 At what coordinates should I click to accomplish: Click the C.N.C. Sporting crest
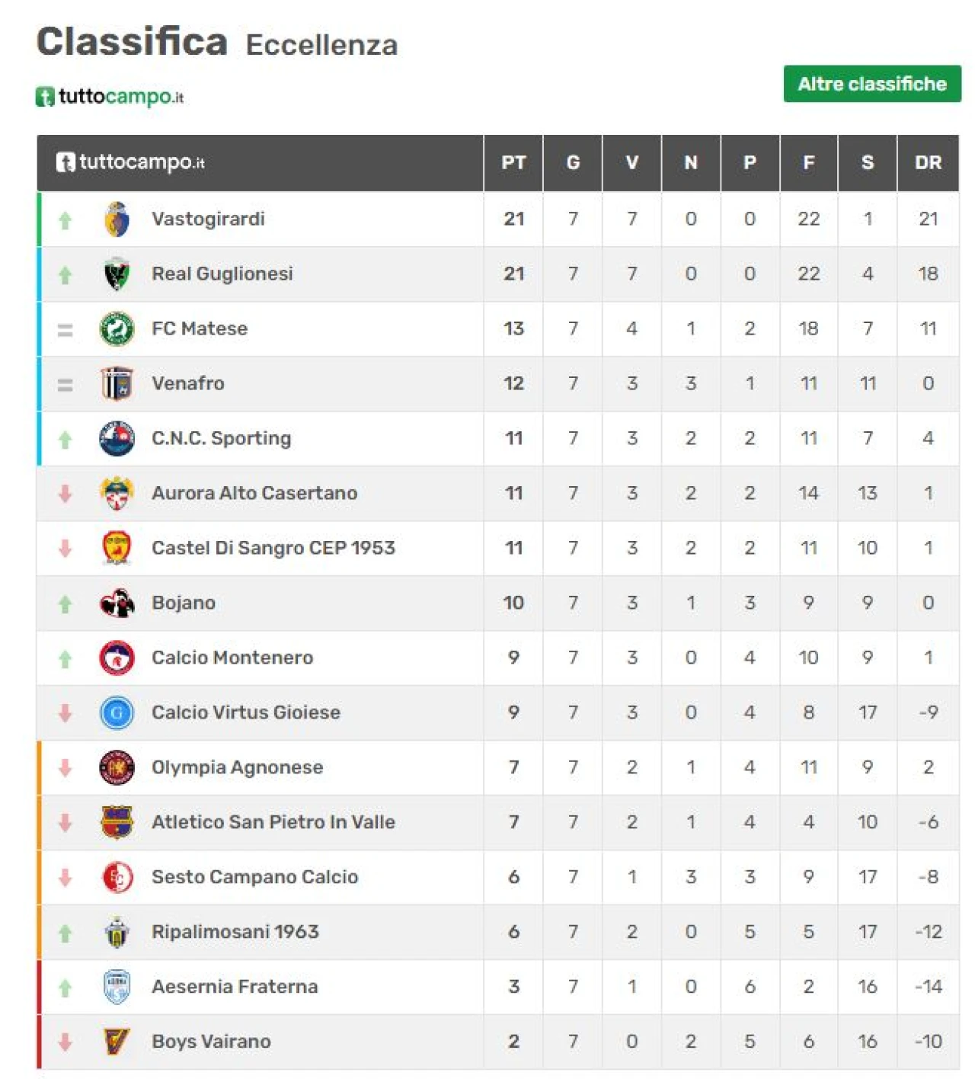[x=117, y=439]
